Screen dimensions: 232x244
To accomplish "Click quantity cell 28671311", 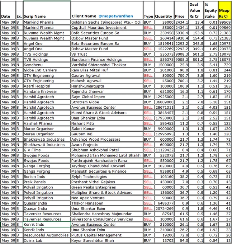I will point(164,107).
